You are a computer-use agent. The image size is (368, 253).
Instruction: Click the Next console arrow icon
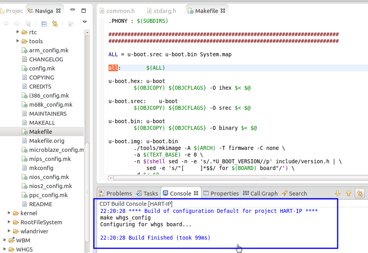(338, 193)
